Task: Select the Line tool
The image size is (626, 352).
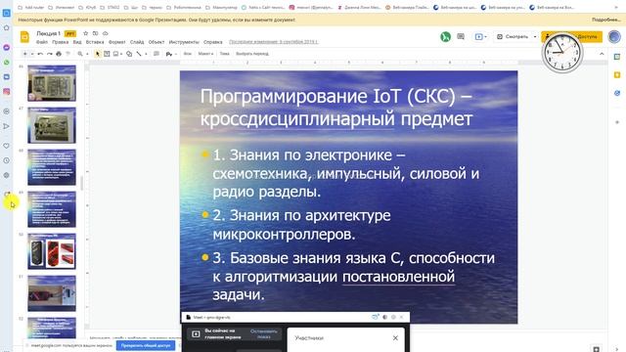Action: [139, 54]
